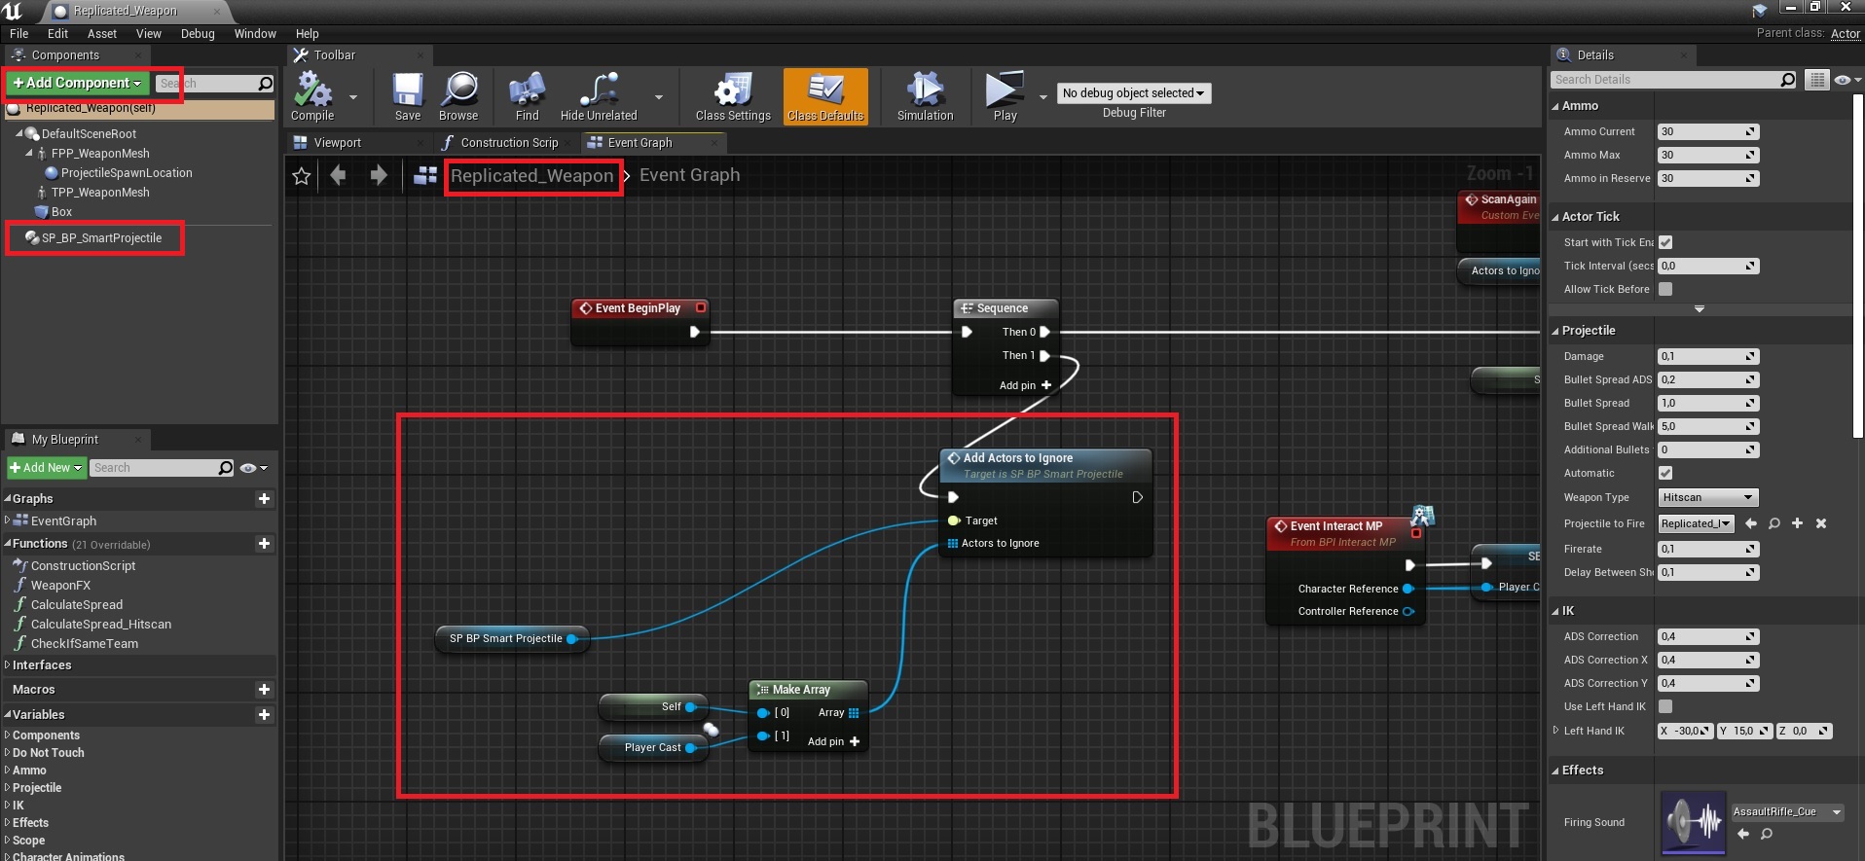Click the Search Details input field
Image resolution: width=1865 pixels, height=861 pixels.
coord(1666,80)
